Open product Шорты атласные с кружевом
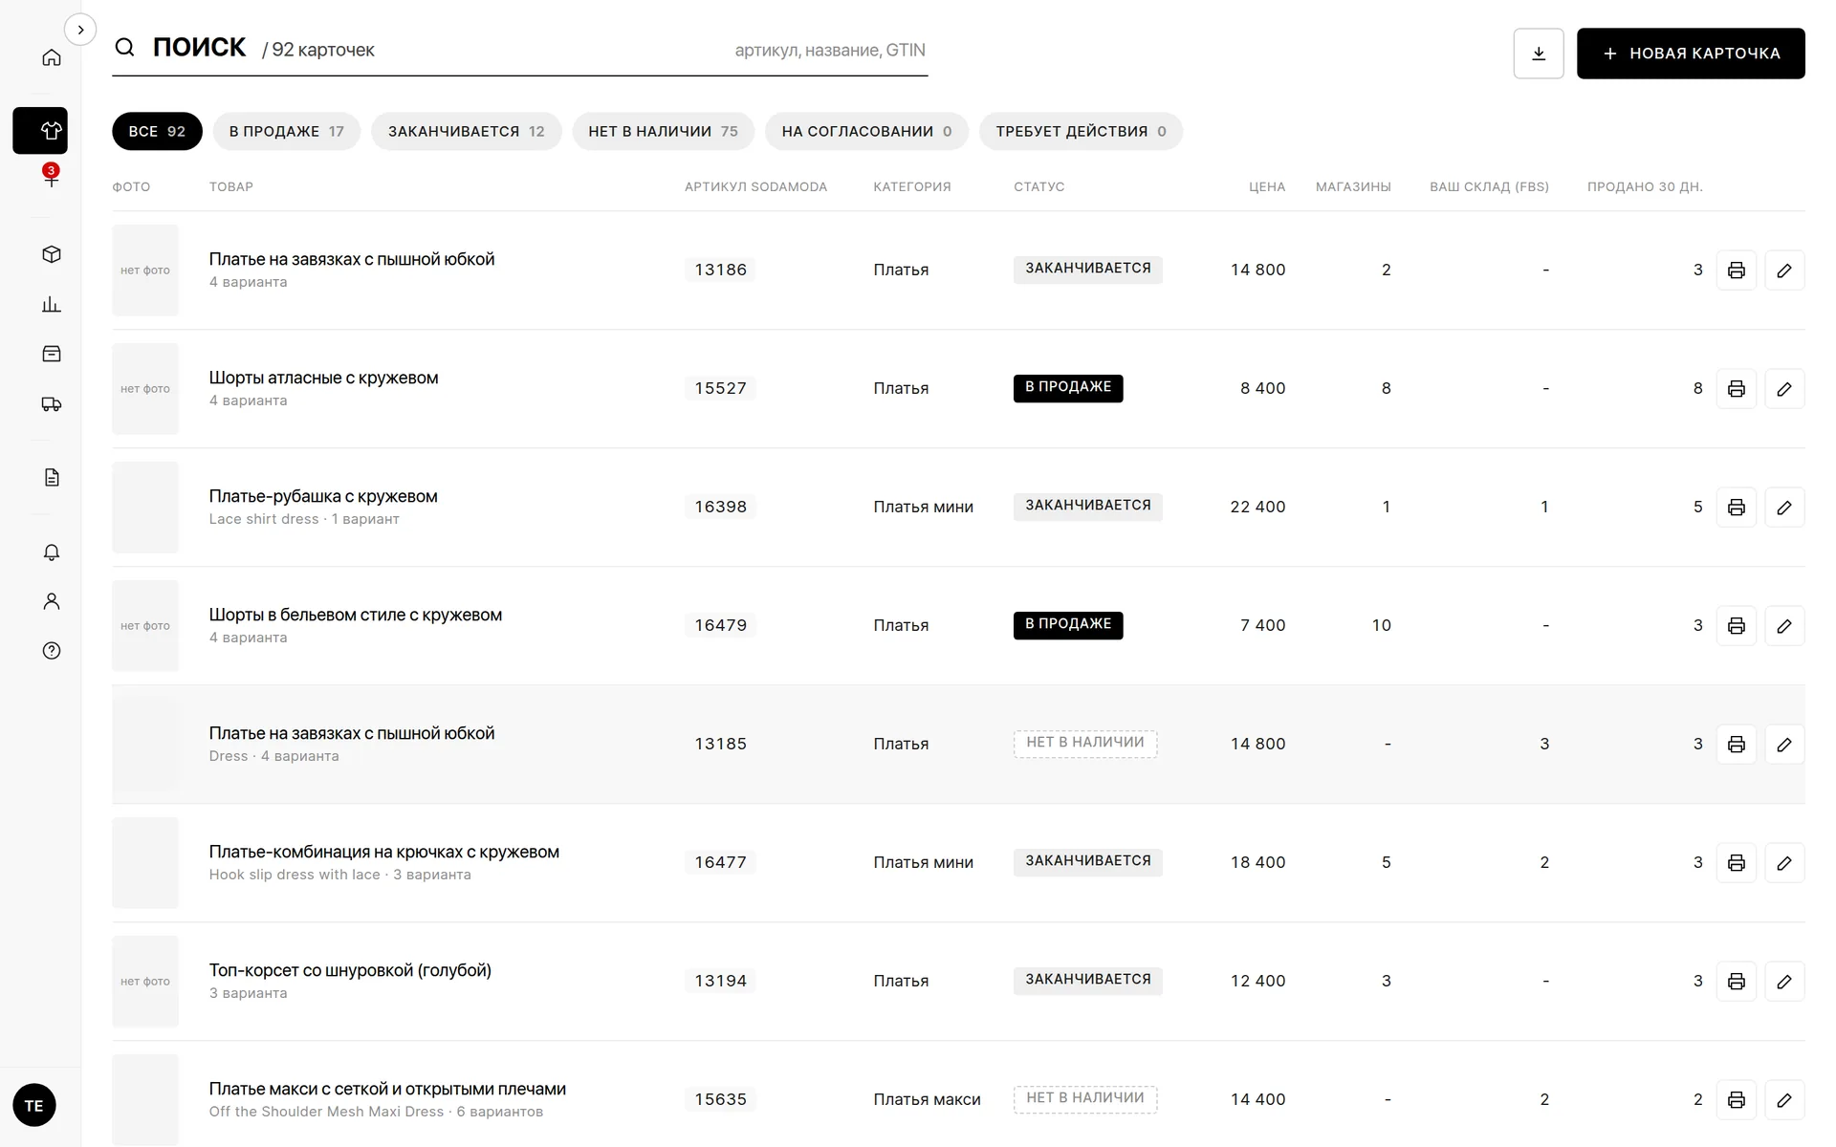The image size is (1836, 1147). tap(323, 378)
